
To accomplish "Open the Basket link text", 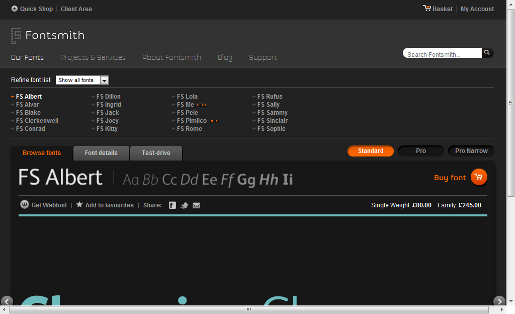I will point(443,9).
